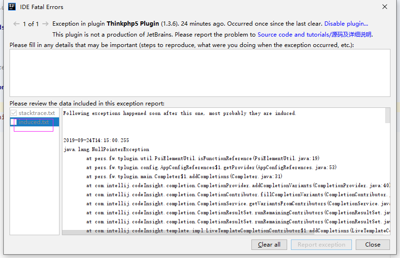
Task: Click the timestamp '2019-09-24T14:15:00.255'
Action: [96, 140]
